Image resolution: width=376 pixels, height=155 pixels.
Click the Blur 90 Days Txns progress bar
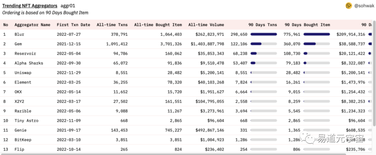(x=264, y=34)
